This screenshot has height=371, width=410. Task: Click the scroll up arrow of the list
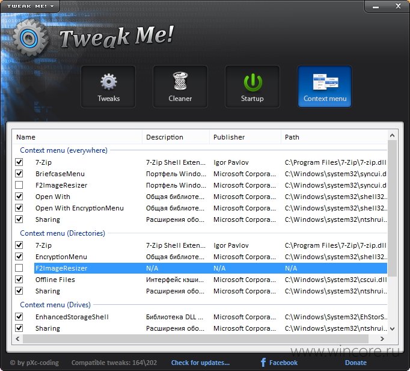click(x=392, y=135)
